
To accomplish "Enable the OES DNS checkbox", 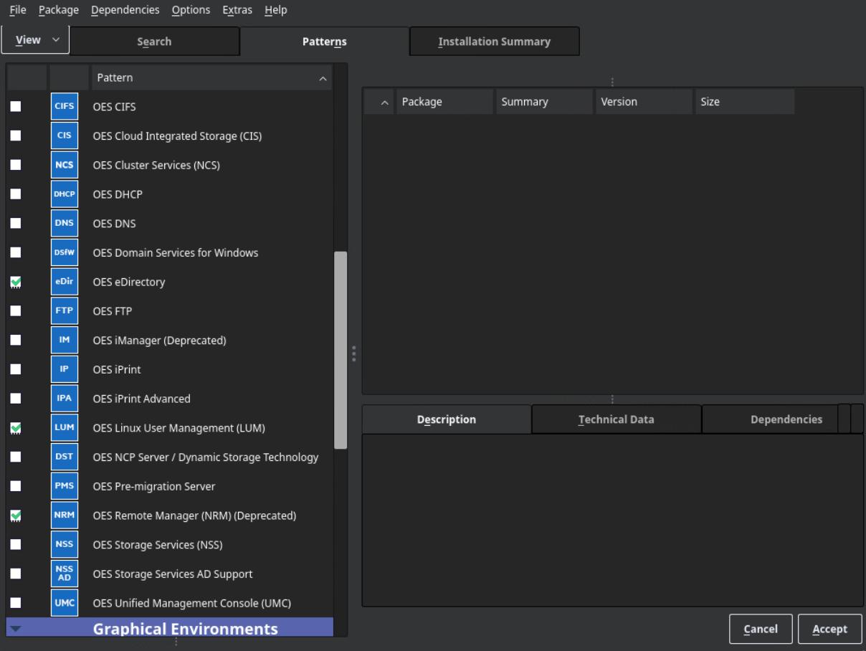I will pos(16,224).
